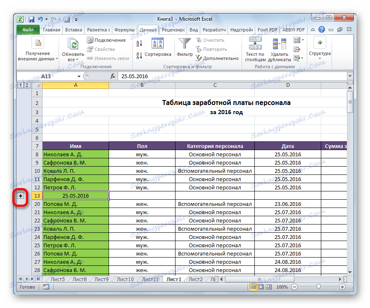
Task: Click the ascending sort А-Я icon
Action: coord(139,43)
